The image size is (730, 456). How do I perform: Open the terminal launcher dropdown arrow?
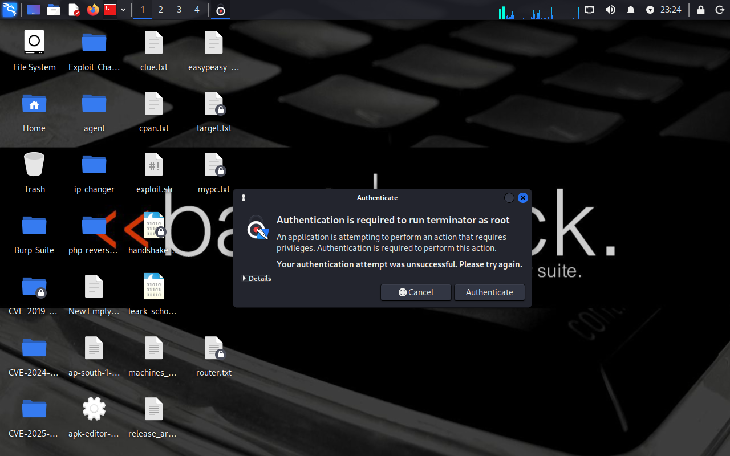click(123, 10)
